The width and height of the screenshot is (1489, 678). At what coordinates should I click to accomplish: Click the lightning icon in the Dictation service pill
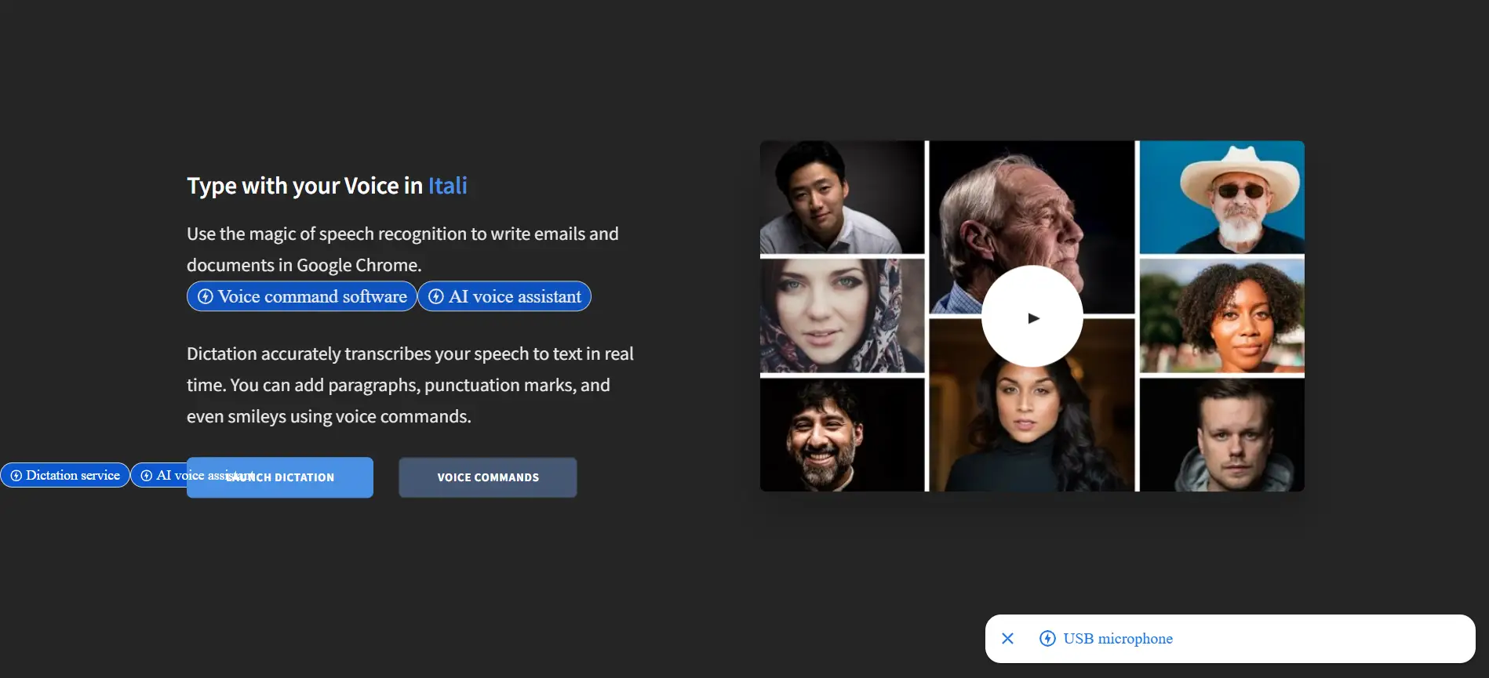pyautogui.click(x=16, y=476)
